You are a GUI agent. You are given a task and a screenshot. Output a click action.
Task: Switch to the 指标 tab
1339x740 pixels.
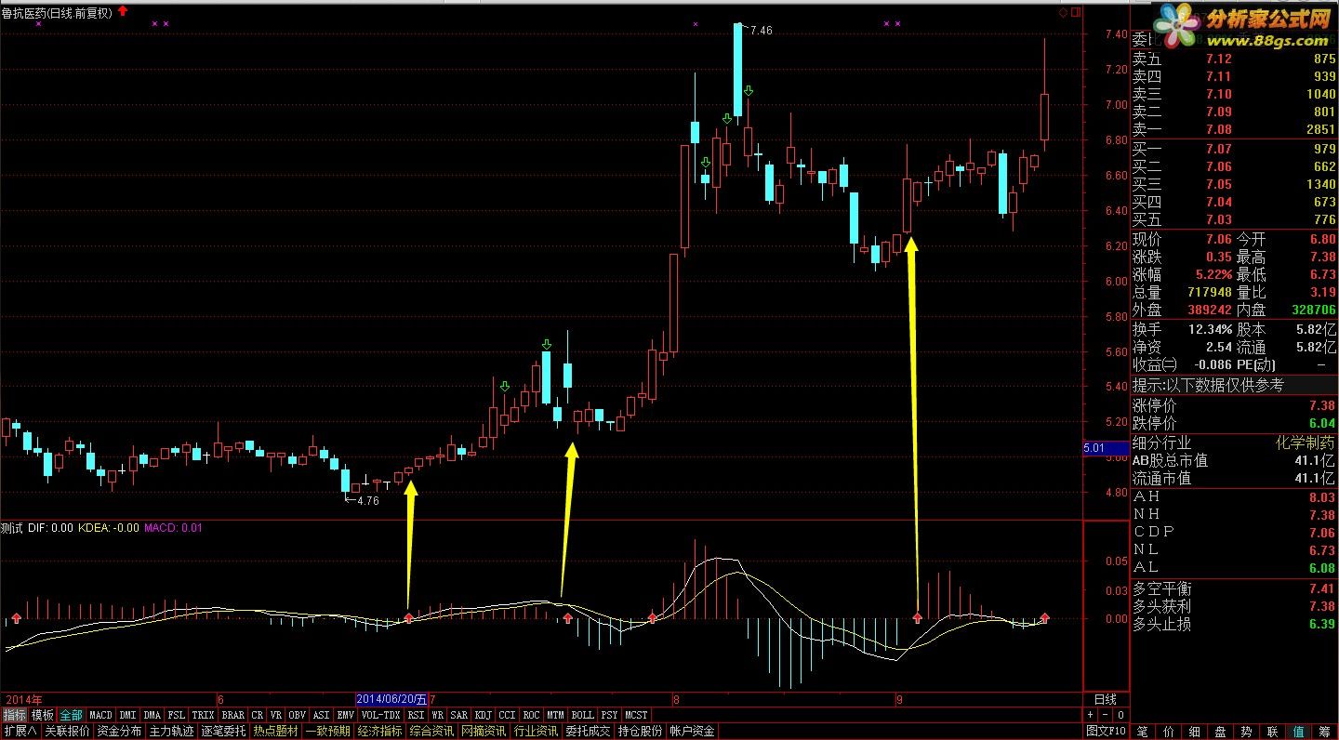click(x=14, y=715)
